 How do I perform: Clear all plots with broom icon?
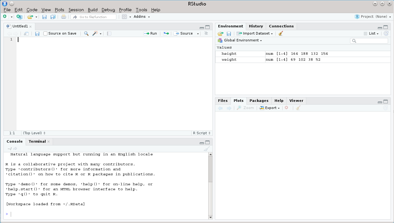point(298,108)
